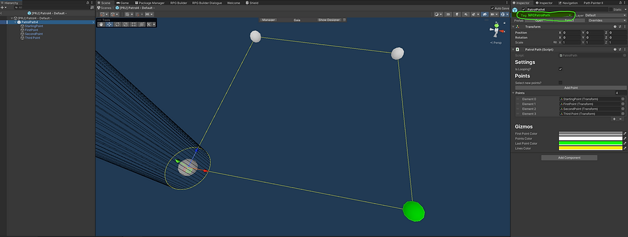Open the Layer dropdown set to Default
628x237 pixels.
(605, 15)
